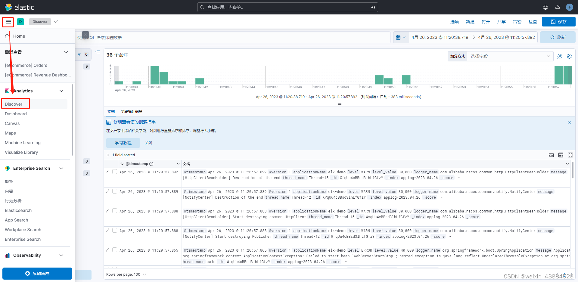Switch to the 字段统计信息 tab
578x282 pixels.
click(x=132, y=112)
